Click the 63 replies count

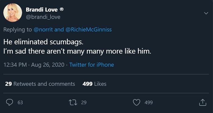[20, 103]
